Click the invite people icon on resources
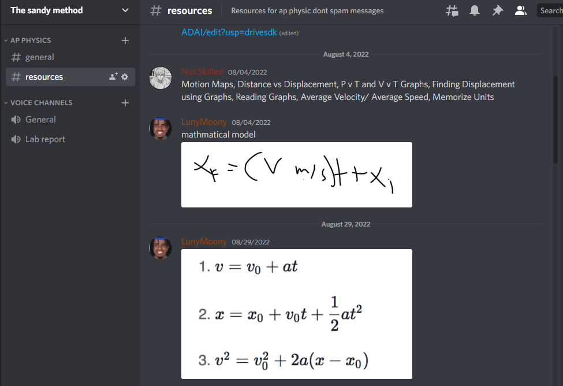 (113, 76)
